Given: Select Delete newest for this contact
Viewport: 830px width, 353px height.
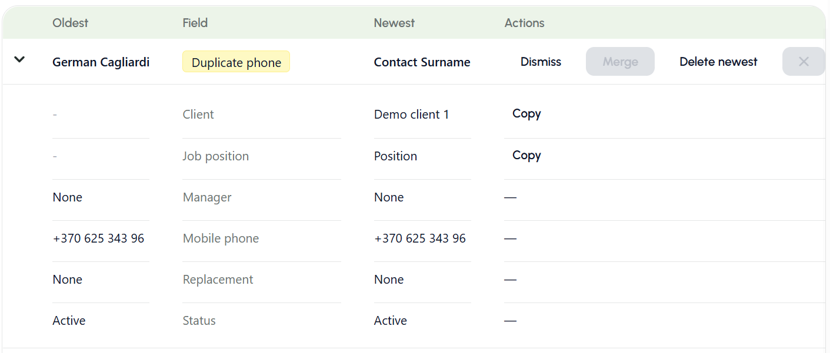Looking at the screenshot, I should click(718, 61).
